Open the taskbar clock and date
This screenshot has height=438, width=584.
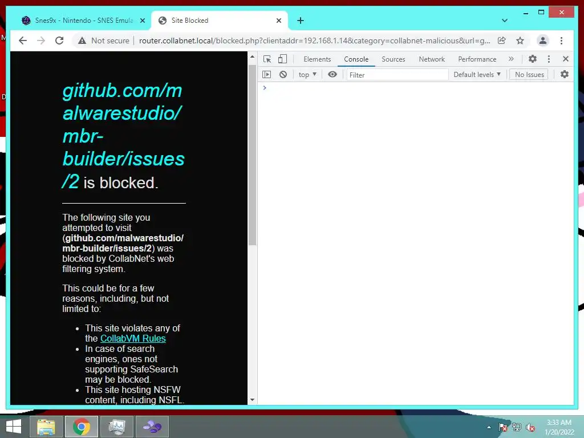[559, 427]
